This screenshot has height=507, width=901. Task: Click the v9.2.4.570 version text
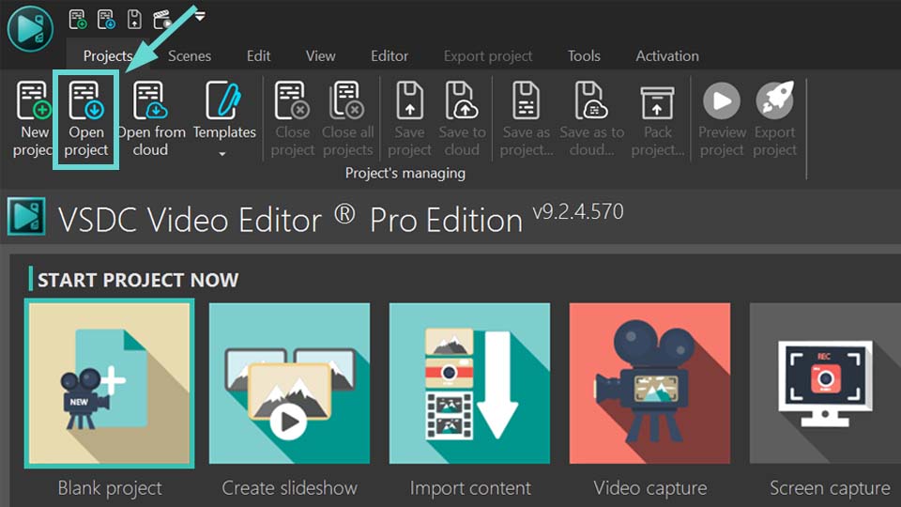pyautogui.click(x=577, y=211)
